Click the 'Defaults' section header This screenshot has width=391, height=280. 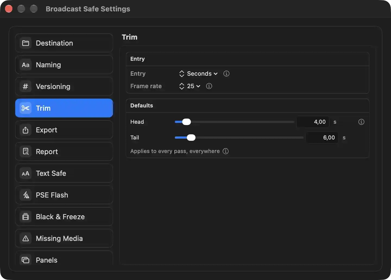pos(141,106)
